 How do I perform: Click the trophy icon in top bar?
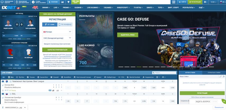tap(68, 2)
